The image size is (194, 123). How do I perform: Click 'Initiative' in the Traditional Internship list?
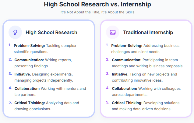click(120, 74)
